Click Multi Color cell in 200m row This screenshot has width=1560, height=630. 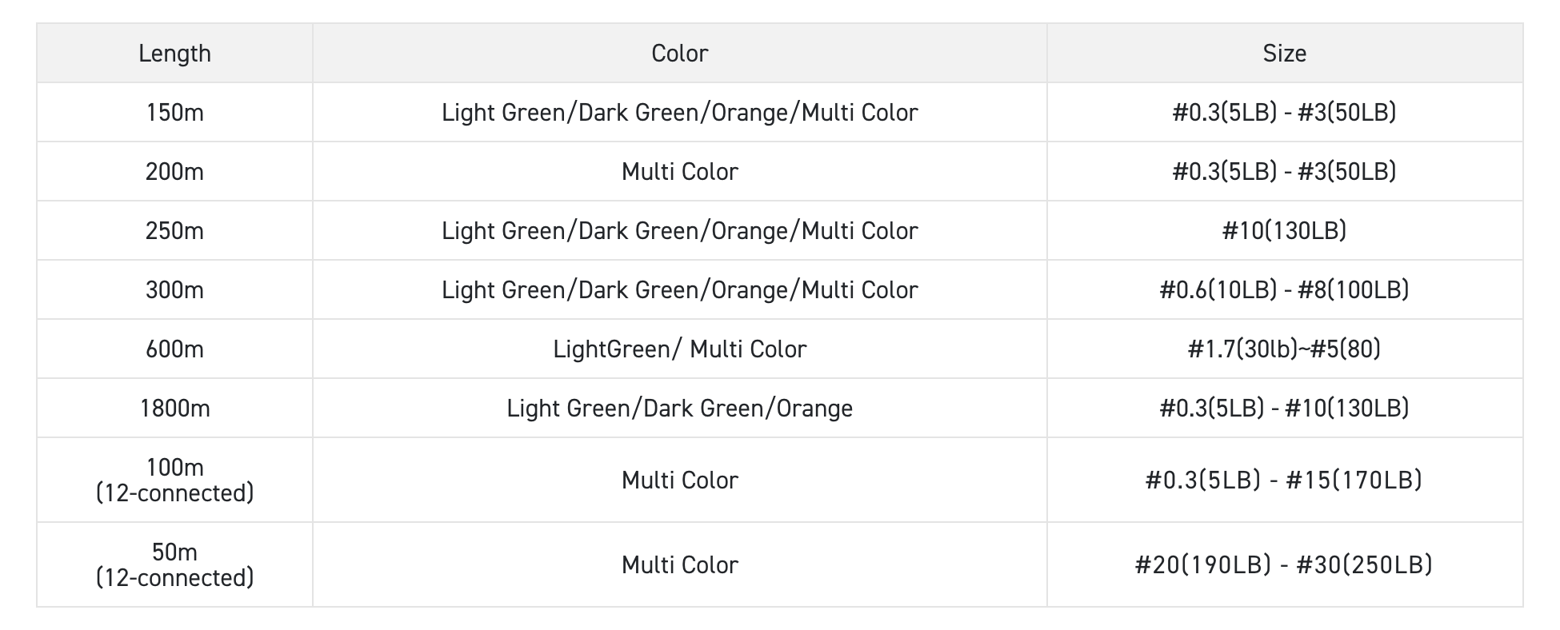tap(679, 171)
